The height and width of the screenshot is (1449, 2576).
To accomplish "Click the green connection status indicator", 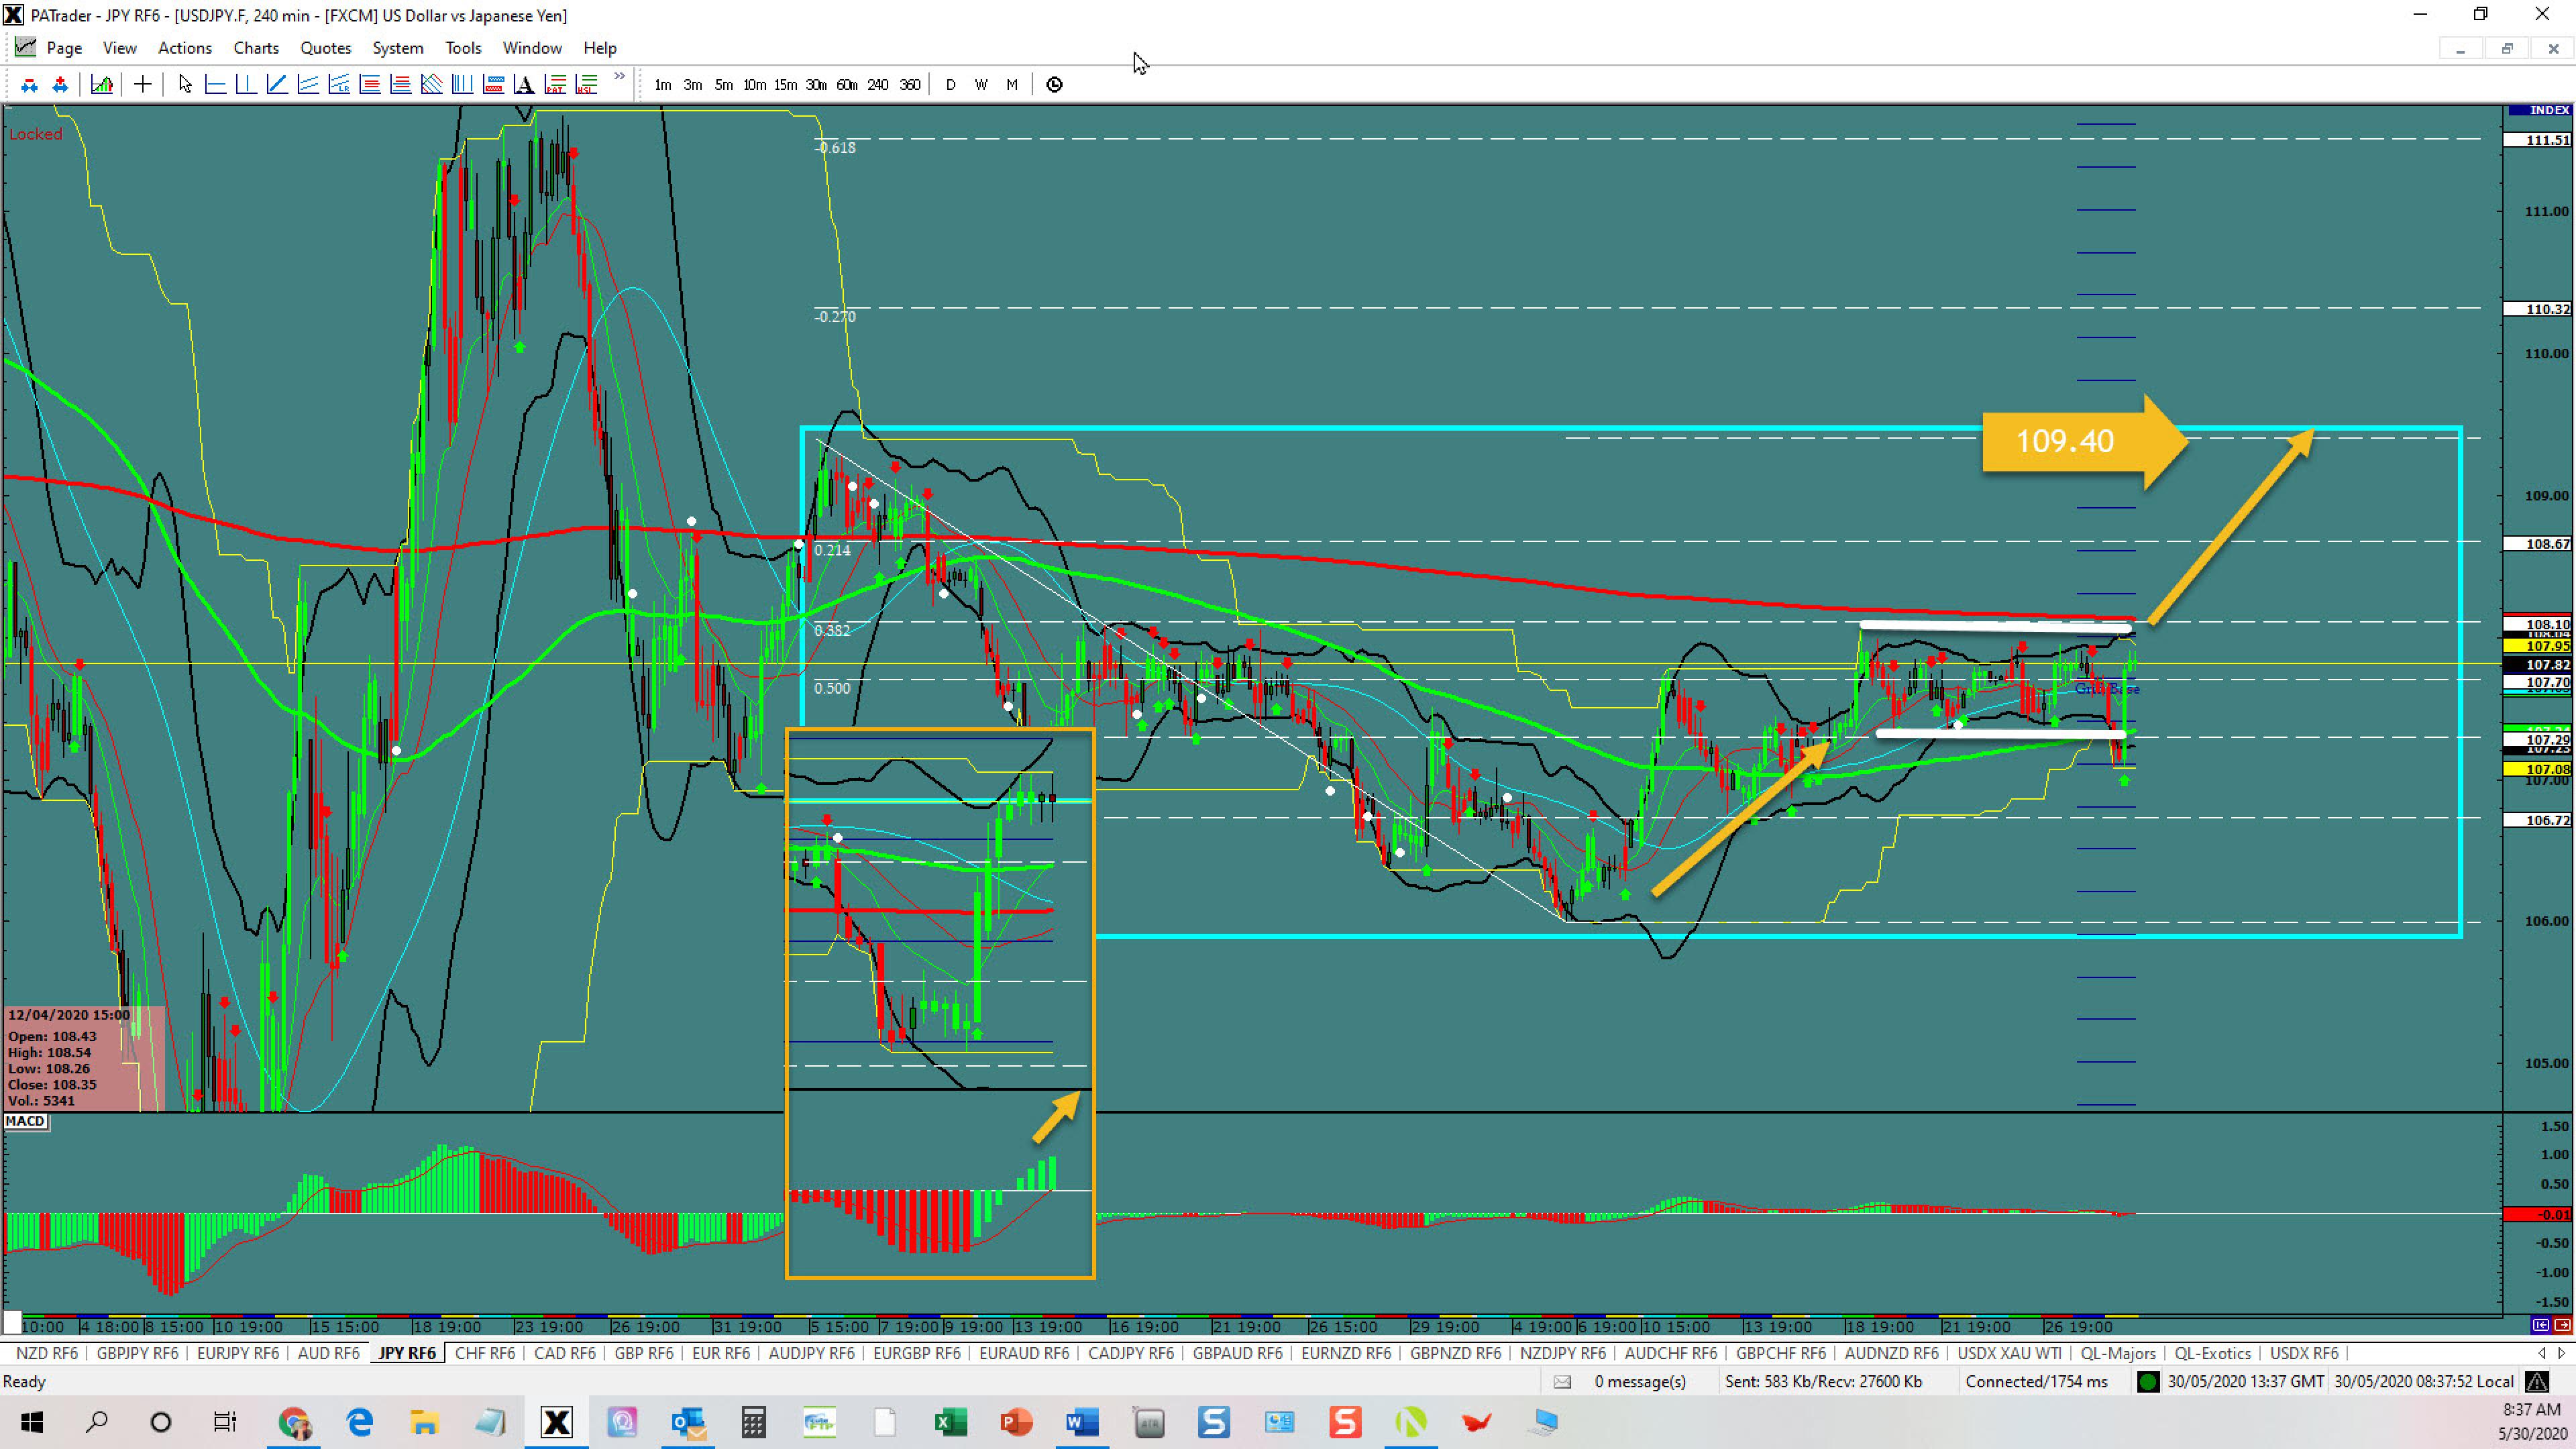I will [x=2147, y=1382].
